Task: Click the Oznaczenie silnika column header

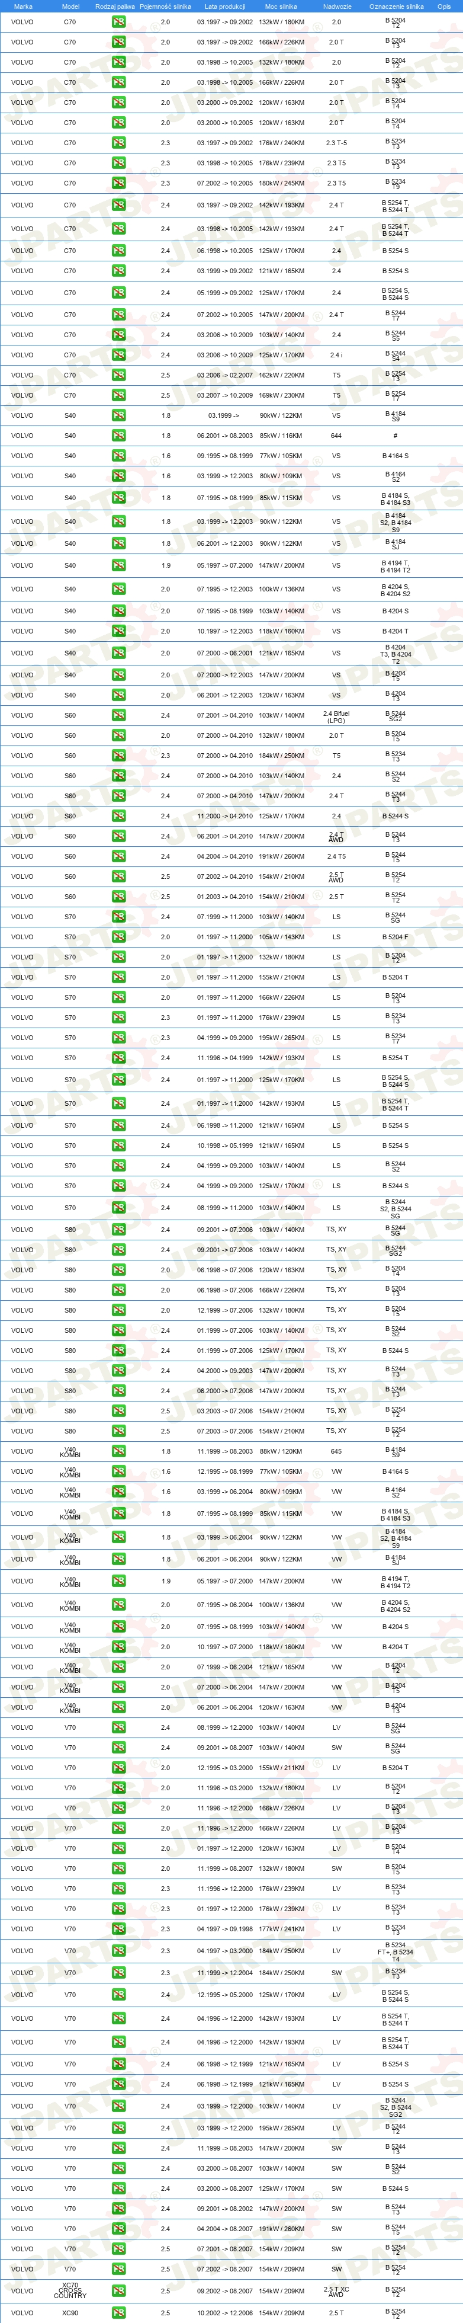Action: click(396, 7)
